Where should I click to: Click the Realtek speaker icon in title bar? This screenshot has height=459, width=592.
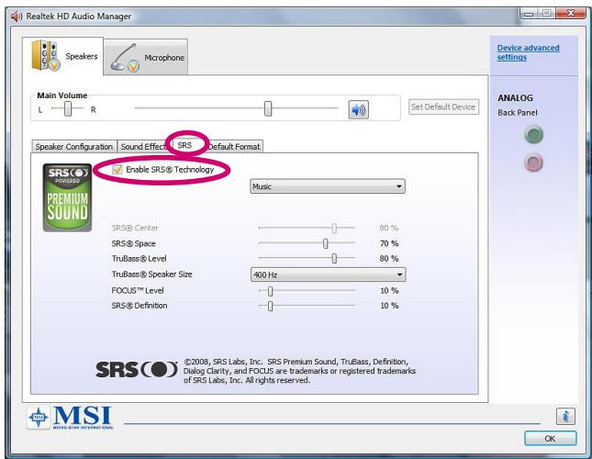(x=16, y=17)
